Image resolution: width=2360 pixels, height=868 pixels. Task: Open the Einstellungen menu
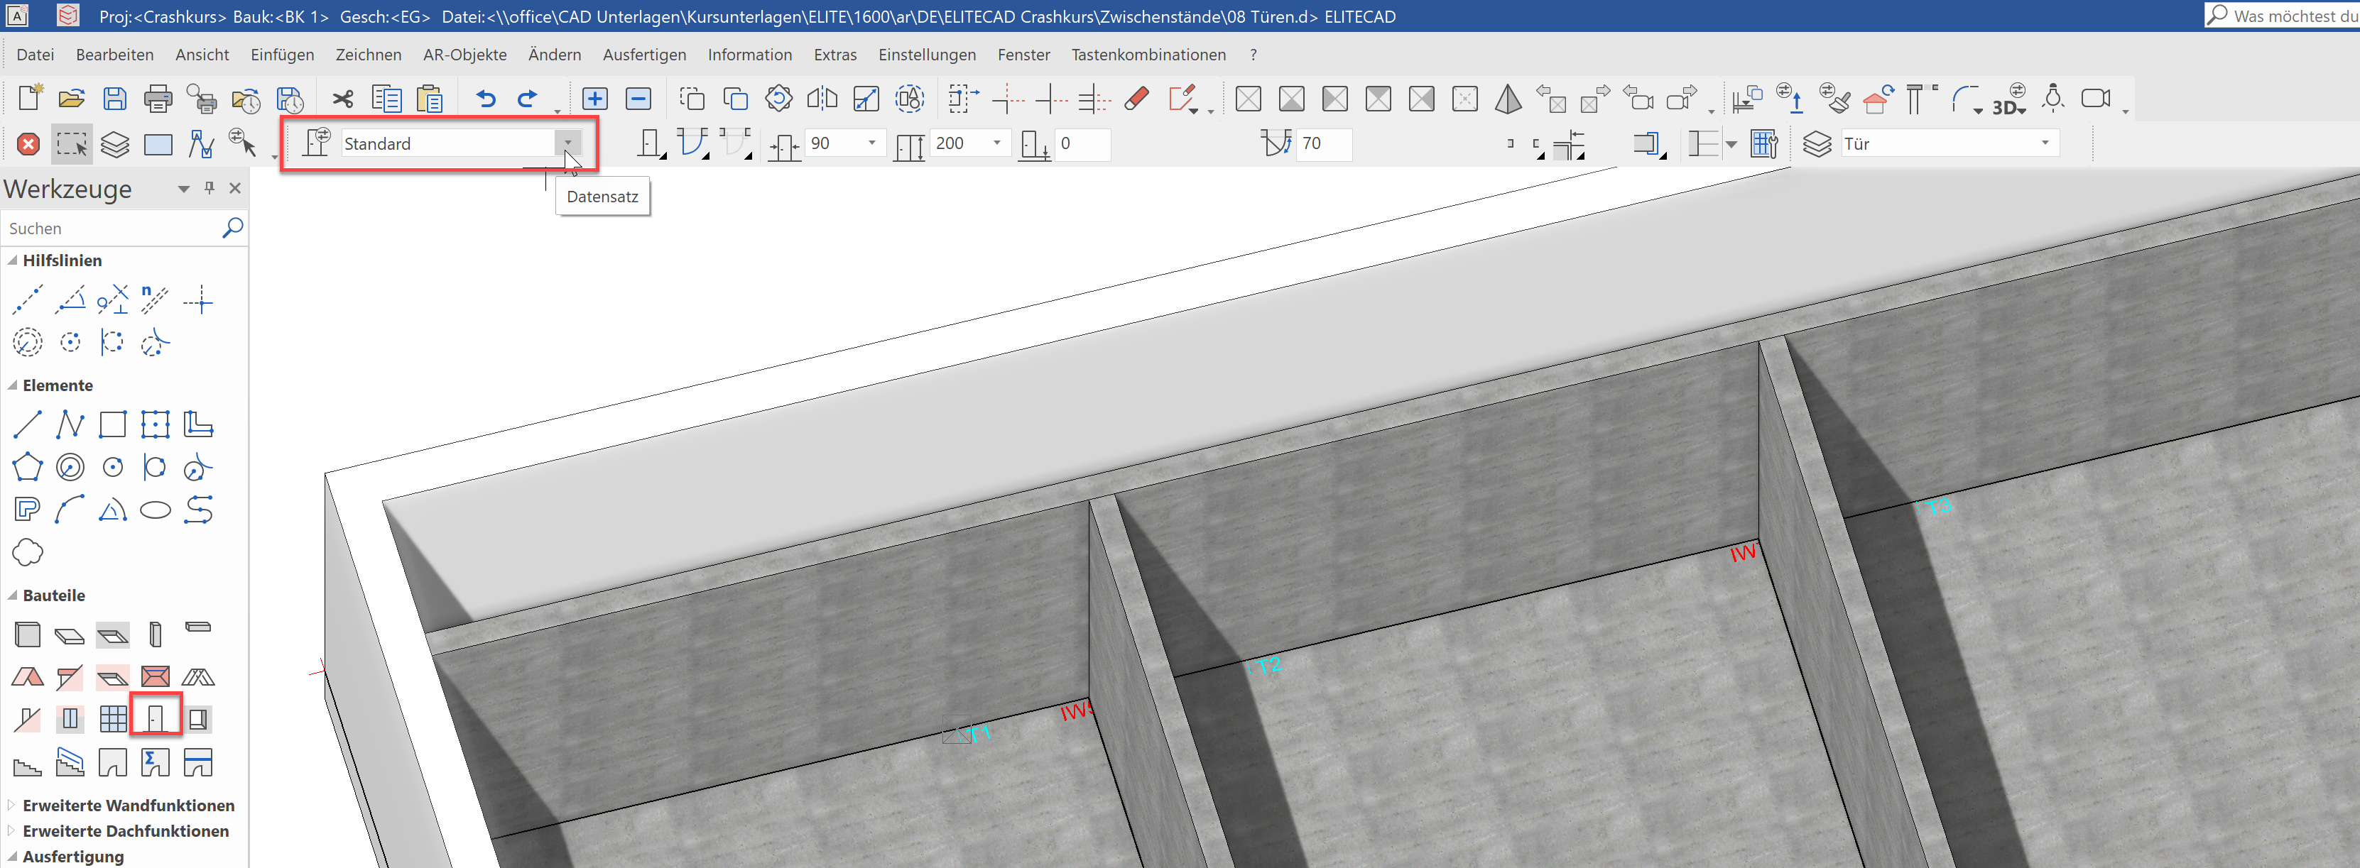(927, 55)
